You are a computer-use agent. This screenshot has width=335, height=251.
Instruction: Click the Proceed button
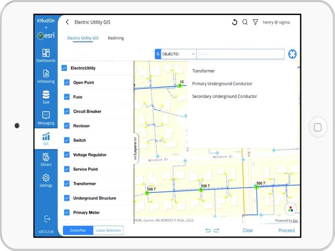(286, 231)
